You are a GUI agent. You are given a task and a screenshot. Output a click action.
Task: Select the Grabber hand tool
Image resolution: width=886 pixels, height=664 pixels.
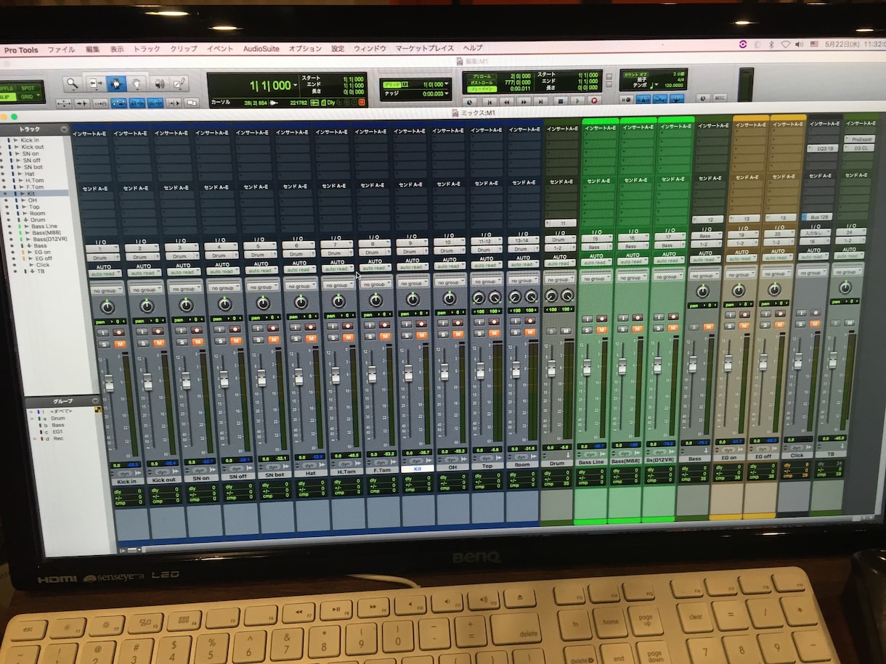tap(136, 83)
